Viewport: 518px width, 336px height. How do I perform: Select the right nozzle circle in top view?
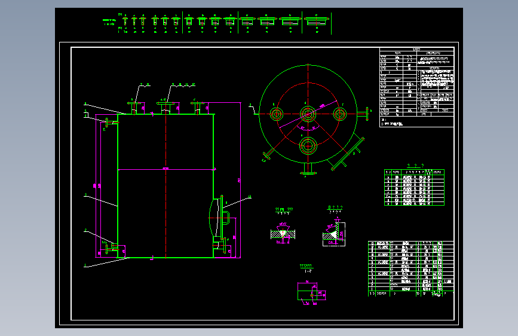click(x=339, y=114)
